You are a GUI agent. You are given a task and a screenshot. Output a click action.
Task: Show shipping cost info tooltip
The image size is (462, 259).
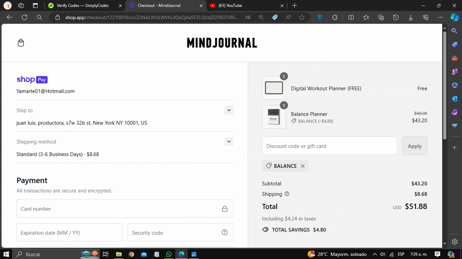[x=287, y=194]
